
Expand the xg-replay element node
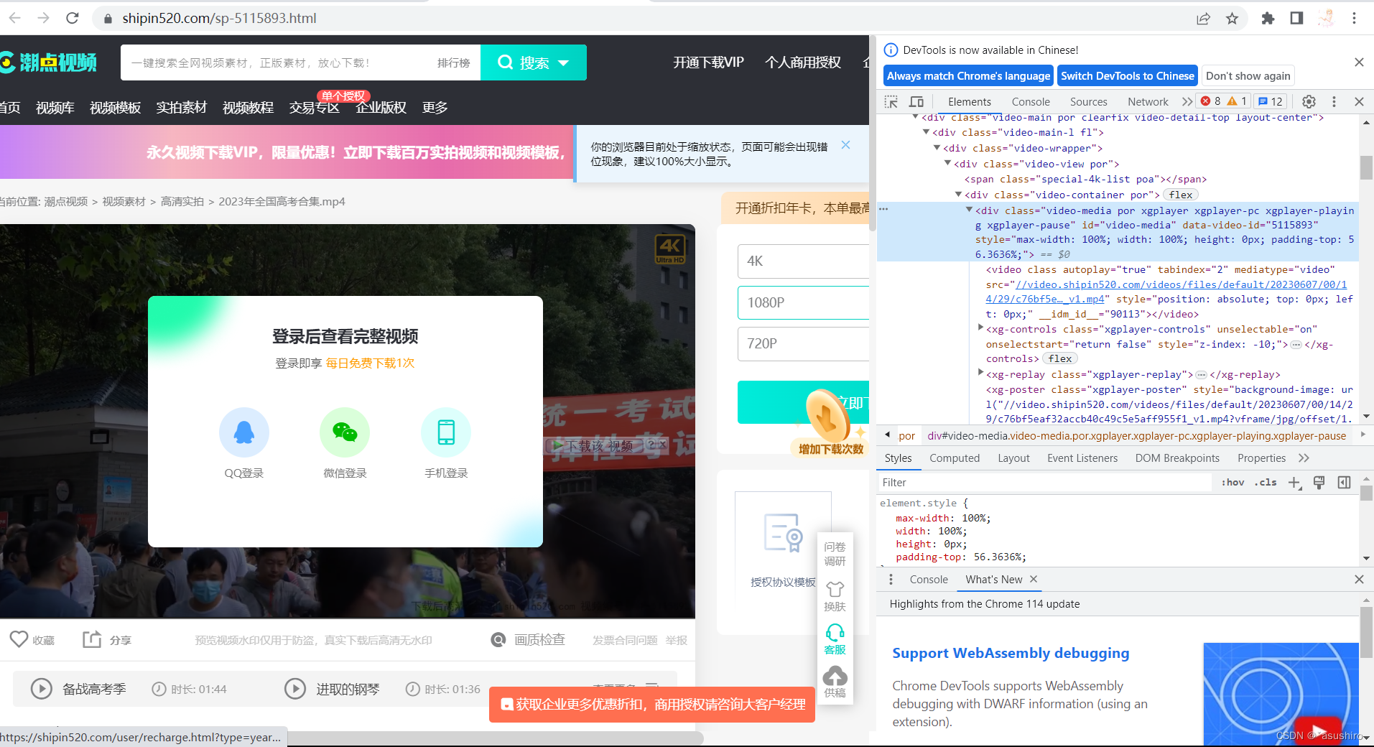coord(980,373)
